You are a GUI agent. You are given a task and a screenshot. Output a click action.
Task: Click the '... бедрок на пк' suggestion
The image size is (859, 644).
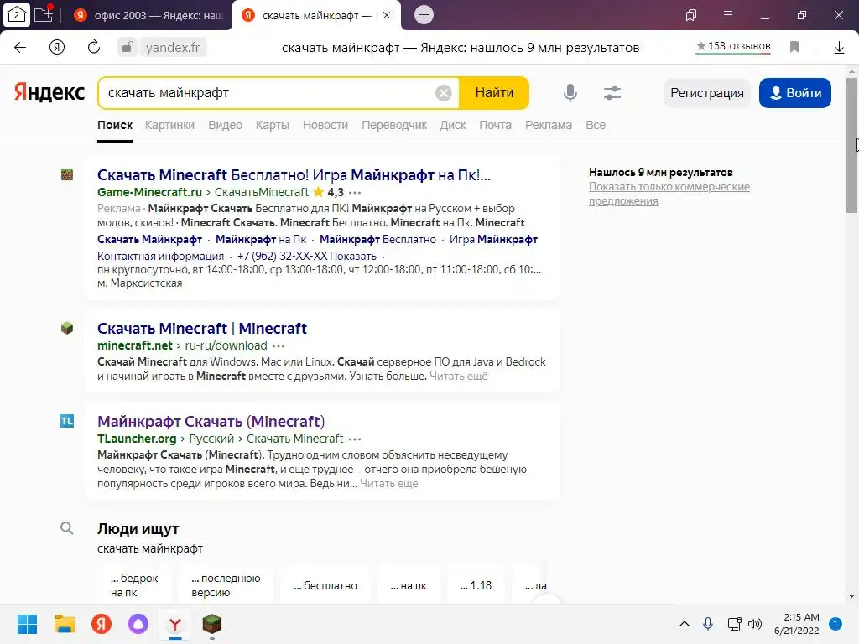tap(134, 585)
